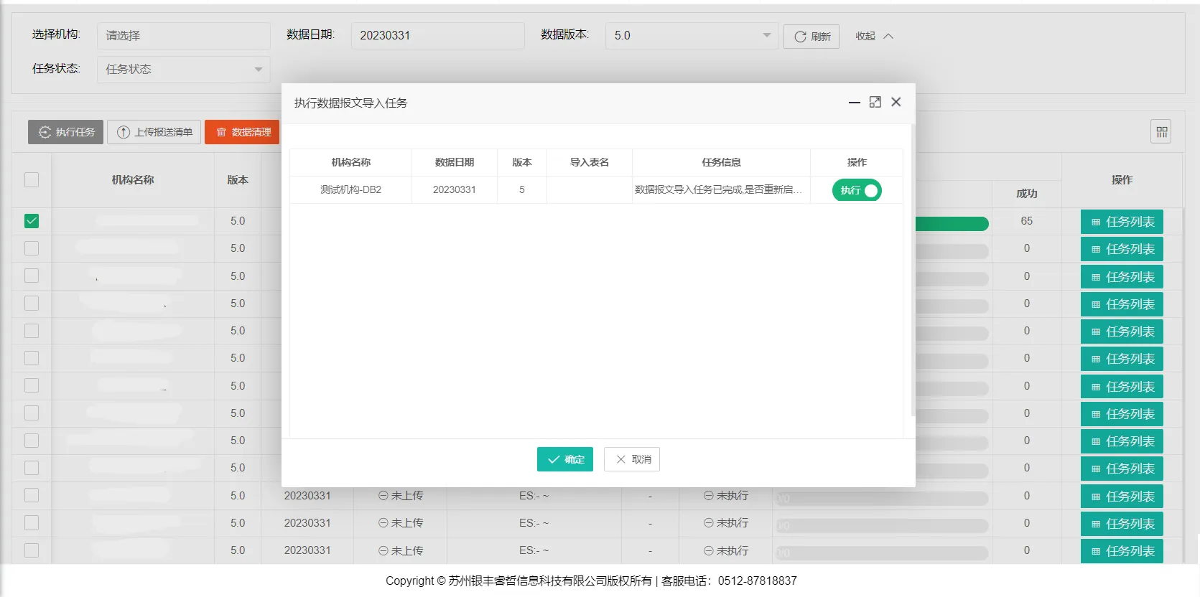Click the 上传报送清单 upload button

point(154,132)
